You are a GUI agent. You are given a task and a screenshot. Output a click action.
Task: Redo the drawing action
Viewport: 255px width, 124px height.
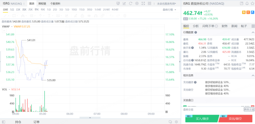tap(118, 16)
